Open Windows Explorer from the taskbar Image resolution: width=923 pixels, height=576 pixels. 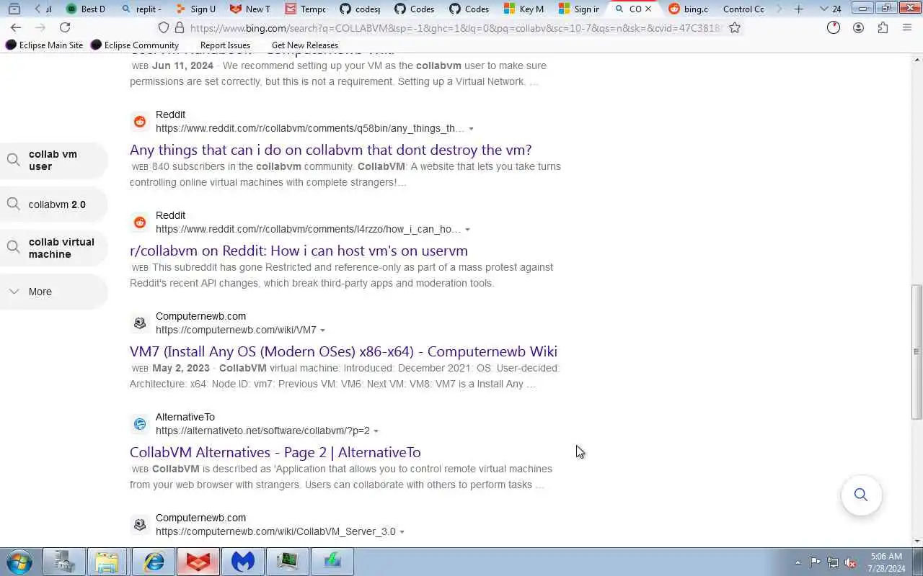point(107,562)
